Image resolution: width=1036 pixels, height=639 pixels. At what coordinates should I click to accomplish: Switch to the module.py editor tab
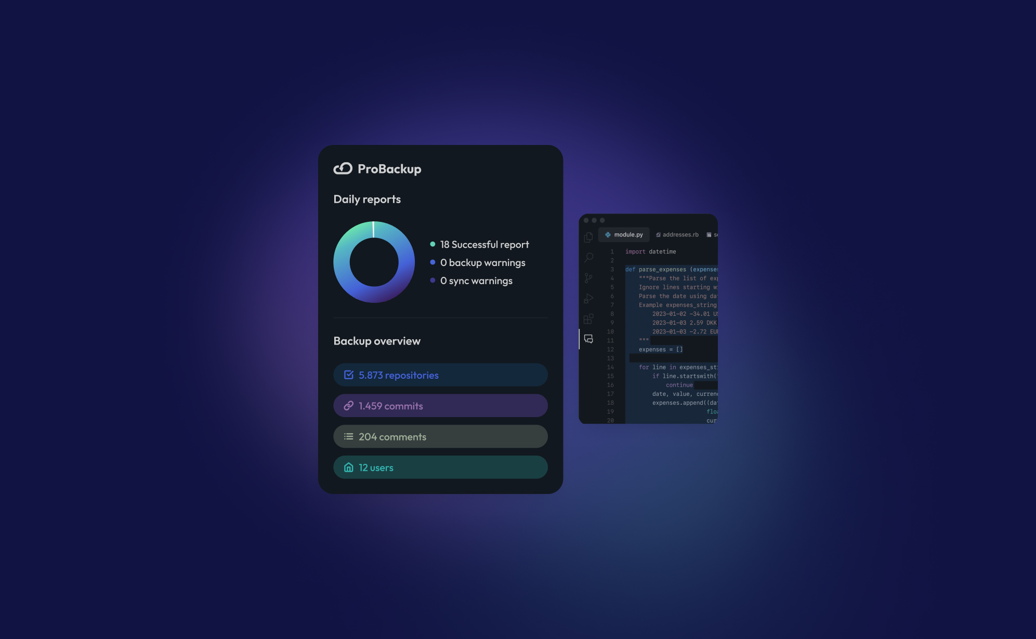pos(625,234)
